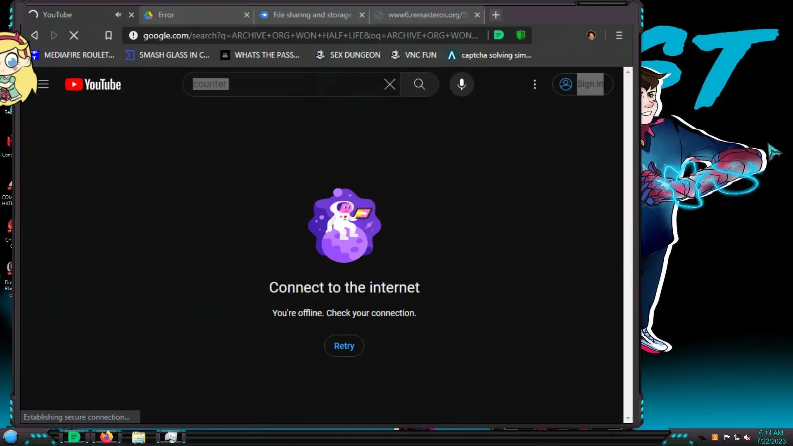This screenshot has height=446, width=793.
Task: Click the YouTube search magnifier button
Action: pos(419,84)
